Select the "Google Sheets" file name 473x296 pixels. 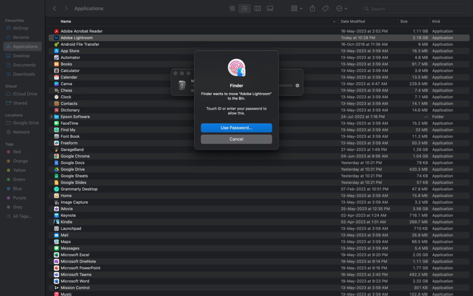click(x=74, y=176)
